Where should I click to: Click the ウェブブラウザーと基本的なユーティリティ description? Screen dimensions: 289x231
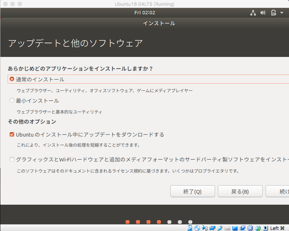point(59,112)
